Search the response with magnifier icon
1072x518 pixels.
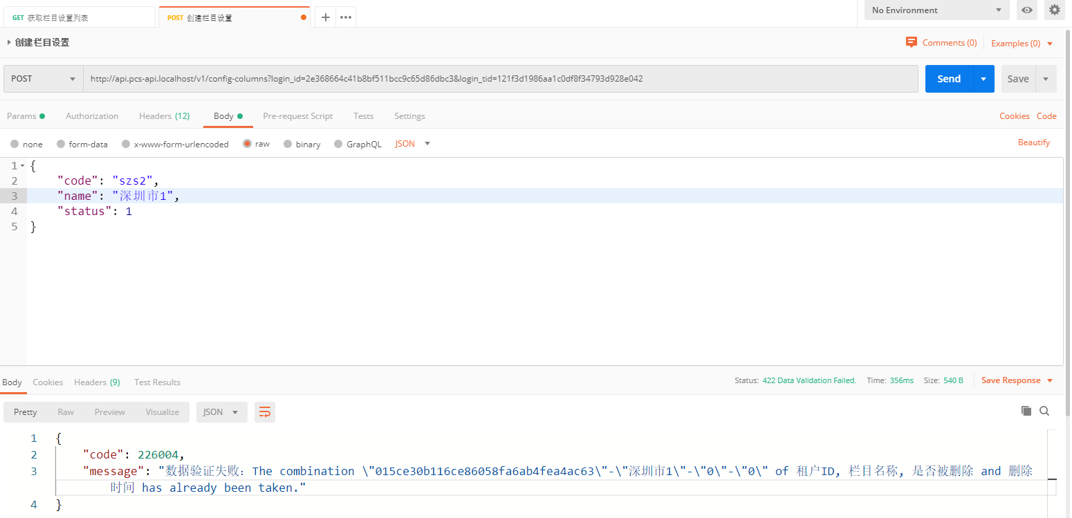(x=1044, y=411)
